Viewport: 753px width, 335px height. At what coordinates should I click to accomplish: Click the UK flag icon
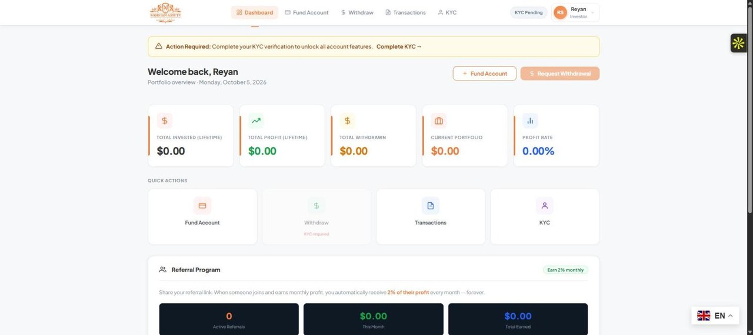(704, 316)
